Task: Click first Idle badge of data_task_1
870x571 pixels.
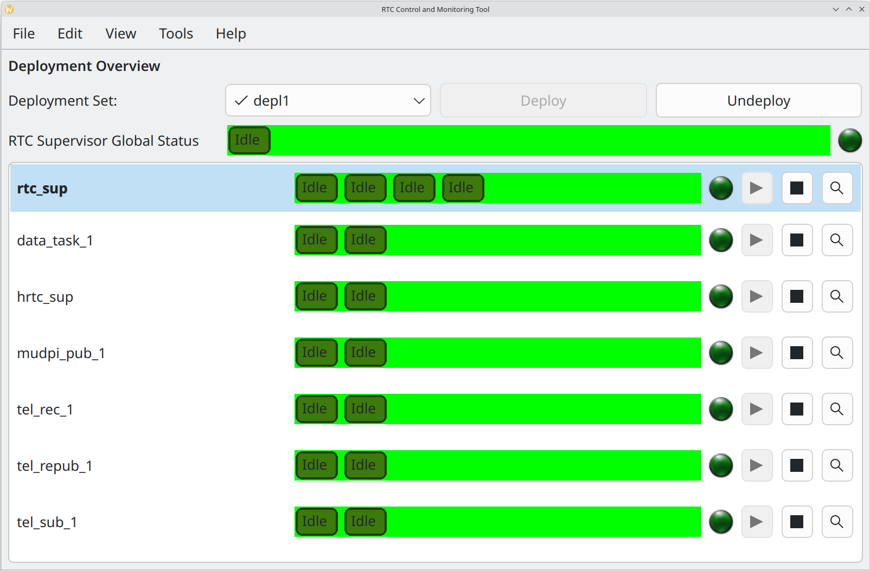Action: pos(317,240)
